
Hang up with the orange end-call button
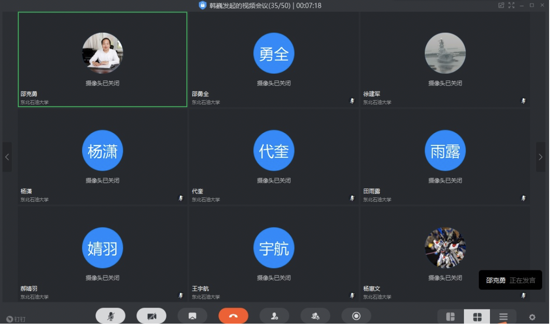233,316
